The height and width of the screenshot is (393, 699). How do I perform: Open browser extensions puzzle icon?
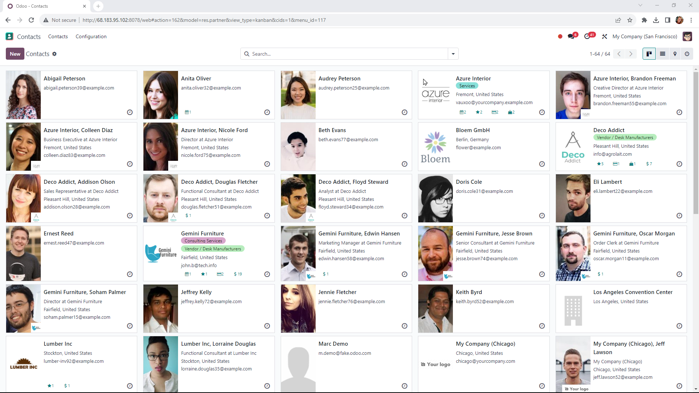click(644, 20)
